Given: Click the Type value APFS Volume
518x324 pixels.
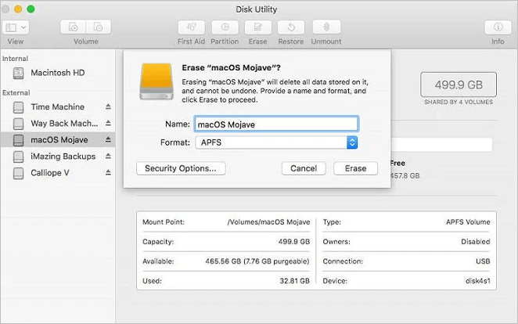Looking at the screenshot, I should 468,222.
